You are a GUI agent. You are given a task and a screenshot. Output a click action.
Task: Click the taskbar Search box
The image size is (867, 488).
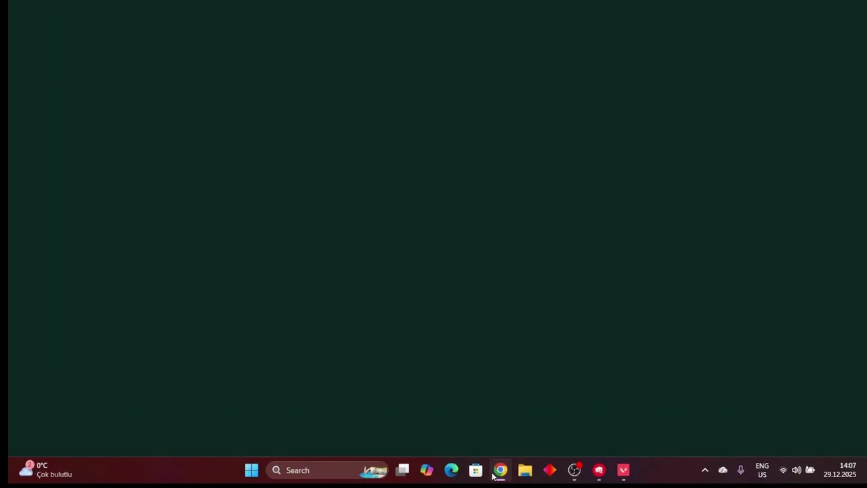[328, 470]
